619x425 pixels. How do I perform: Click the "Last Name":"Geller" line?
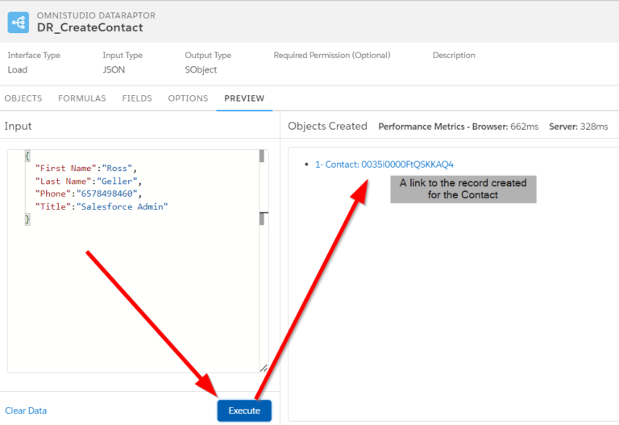click(89, 181)
